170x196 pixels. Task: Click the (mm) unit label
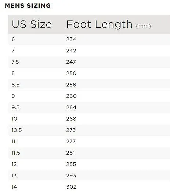coord(144,26)
